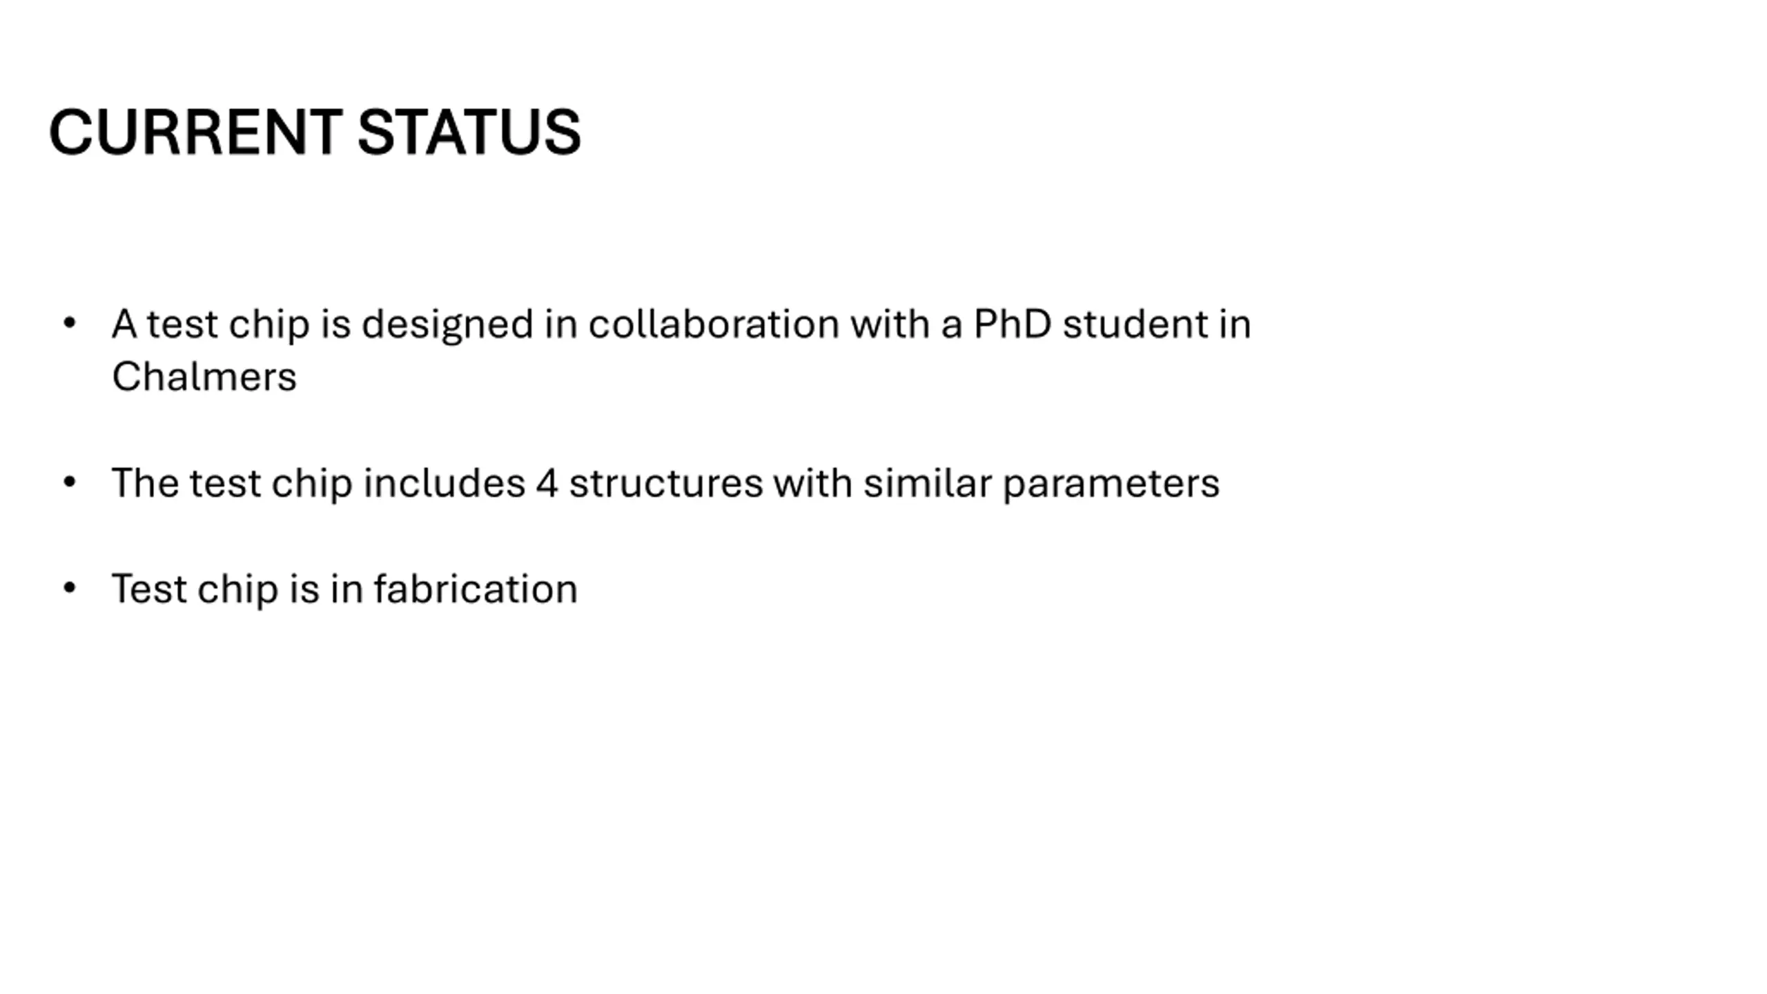Click the bullet marker before 'Test chip is'

[69, 587]
